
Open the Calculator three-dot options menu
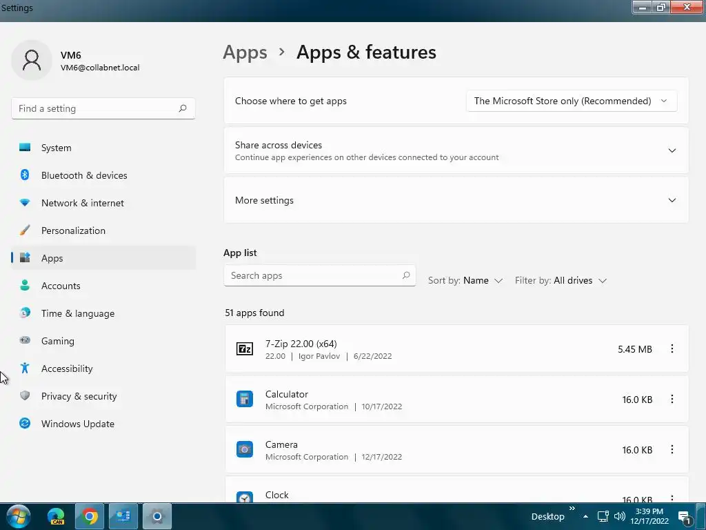tap(672, 399)
